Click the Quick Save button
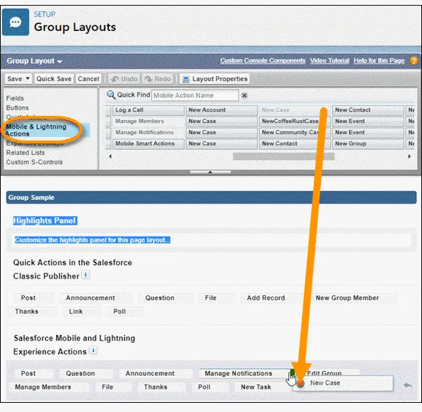Viewport: 422px width, 412px height. [x=54, y=79]
